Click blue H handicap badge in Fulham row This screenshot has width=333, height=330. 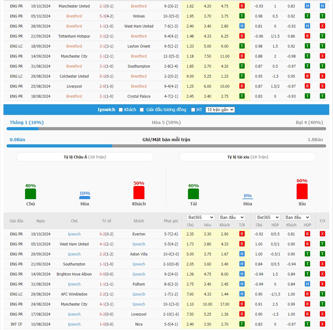(307, 284)
